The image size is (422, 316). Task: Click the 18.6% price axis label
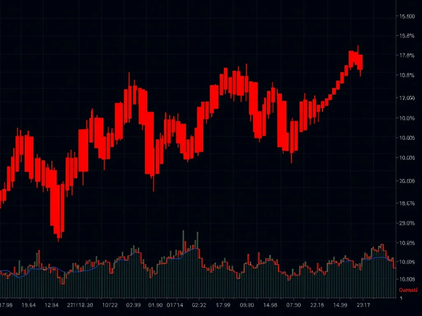click(x=407, y=203)
